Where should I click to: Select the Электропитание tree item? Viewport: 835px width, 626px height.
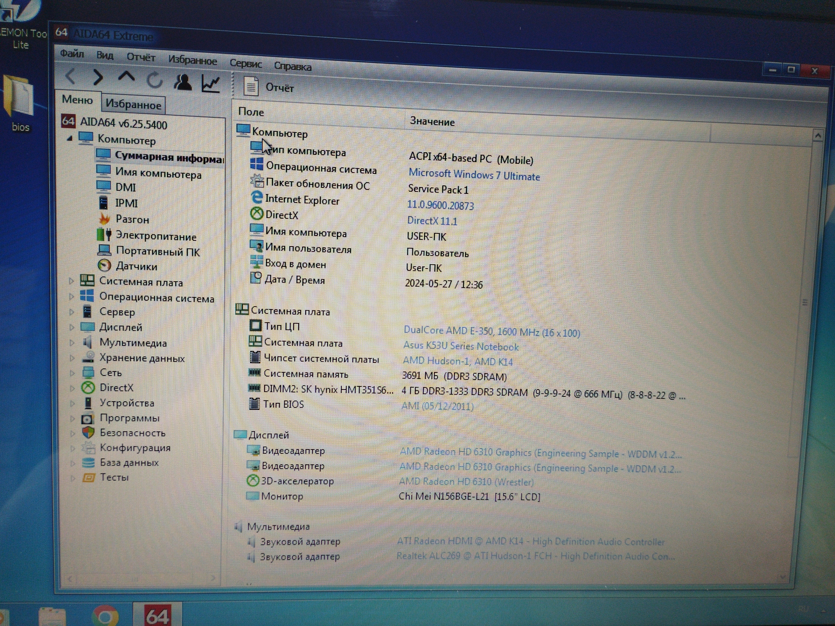coord(147,236)
